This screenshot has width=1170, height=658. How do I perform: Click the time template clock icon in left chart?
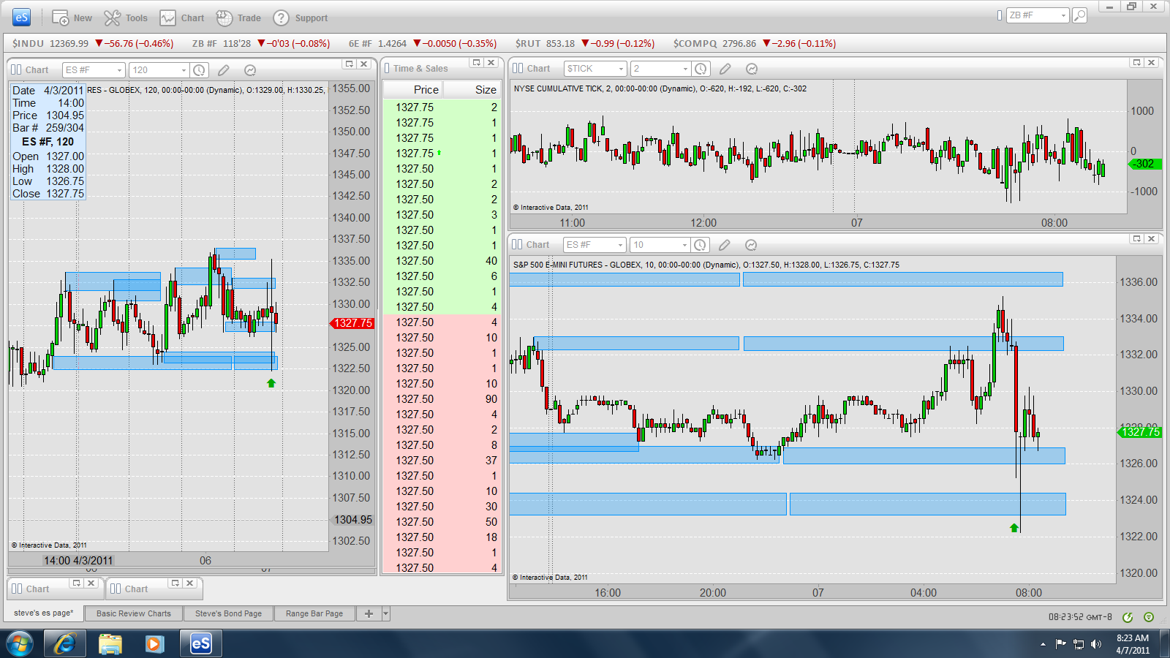199,70
